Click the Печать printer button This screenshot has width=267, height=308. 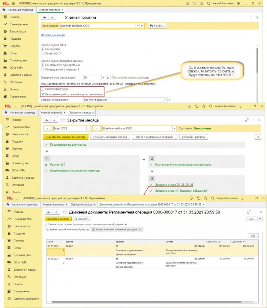coord(157,26)
